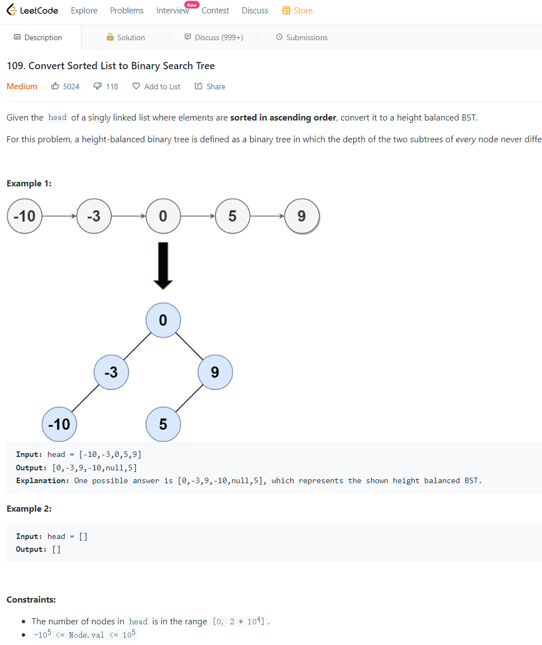Select Problems in the top menu
The image size is (542, 645).
[126, 10]
